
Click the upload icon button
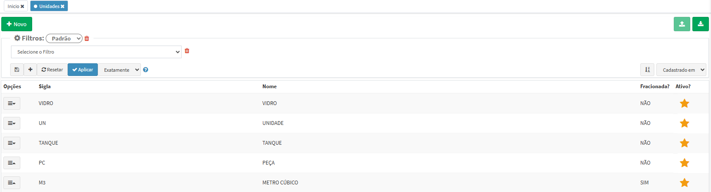click(682, 24)
